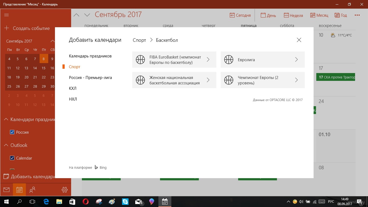Collapse Календари праздников section
The height and width of the screenshot is (207, 368).
pyautogui.click(x=6, y=119)
